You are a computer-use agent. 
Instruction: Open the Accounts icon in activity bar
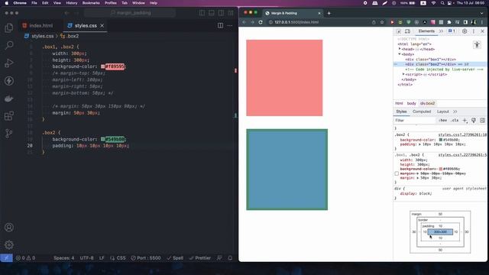click(x=9, y=228)
